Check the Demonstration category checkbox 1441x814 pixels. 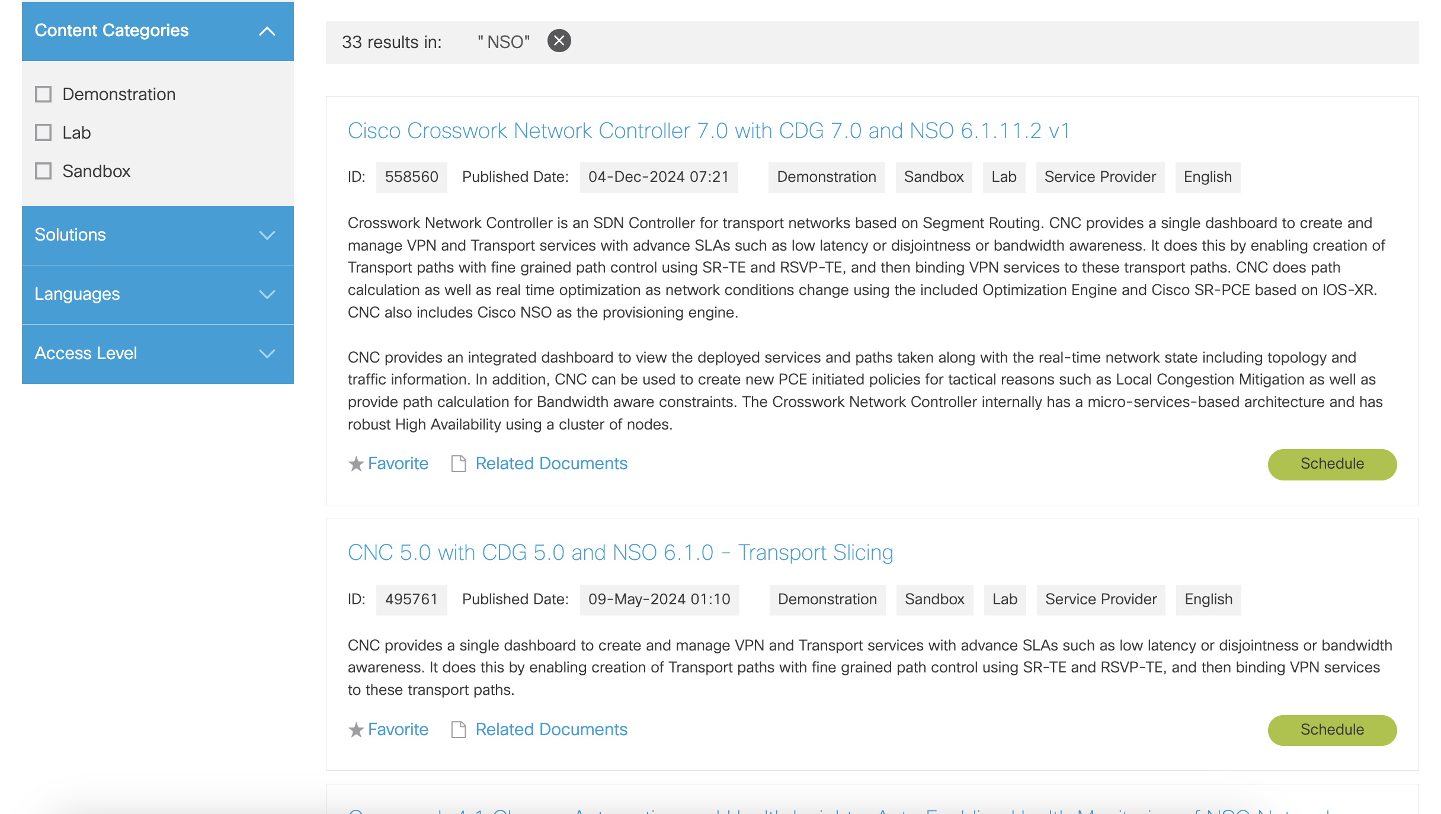43,94
